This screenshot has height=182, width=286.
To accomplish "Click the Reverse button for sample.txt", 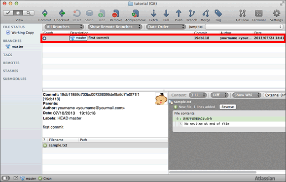I will pos(228,107).
